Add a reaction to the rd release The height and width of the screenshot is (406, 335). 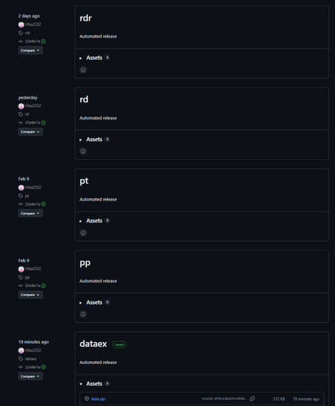click(x=83, y=151)
